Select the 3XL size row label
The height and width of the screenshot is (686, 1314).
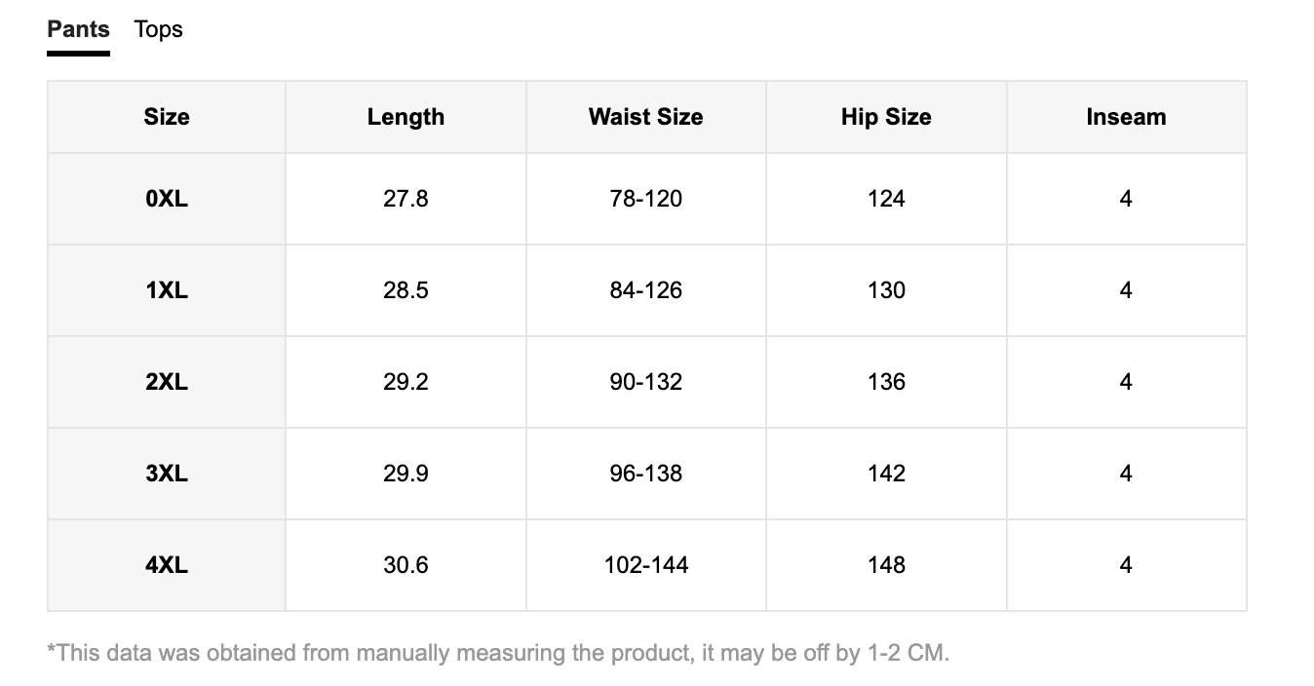(x=167, y=474)
